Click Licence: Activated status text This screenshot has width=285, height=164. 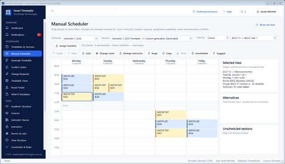(272, 161)
